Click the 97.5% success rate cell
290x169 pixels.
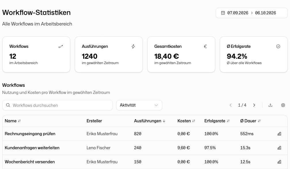pyautogui.click(x=210, y=148)
